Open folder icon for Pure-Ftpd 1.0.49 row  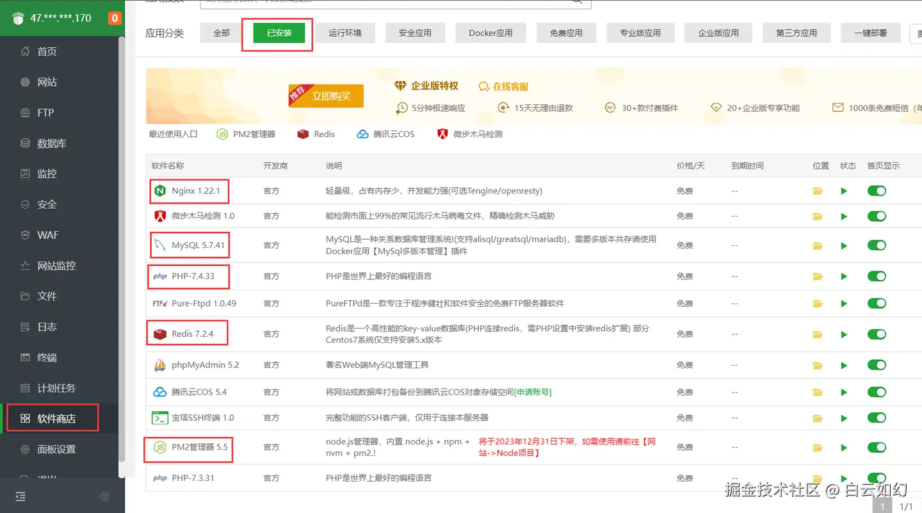(818, 304)
